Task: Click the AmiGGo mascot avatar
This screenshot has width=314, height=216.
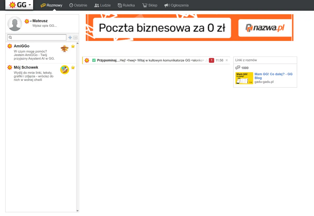Action: pyautogui.click(x=65, y=48)
